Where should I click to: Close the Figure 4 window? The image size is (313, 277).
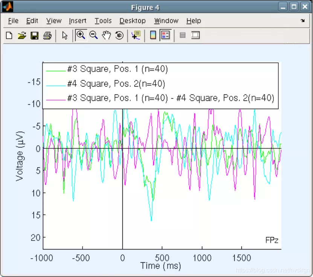coord(305,7)
